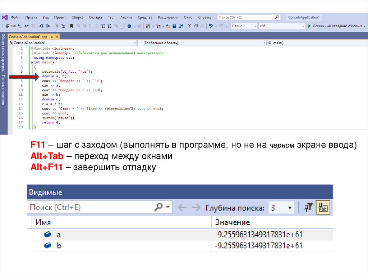Open the Отладка menu
The height and width of the screenshot is (276, 368).
pos(95,17)
